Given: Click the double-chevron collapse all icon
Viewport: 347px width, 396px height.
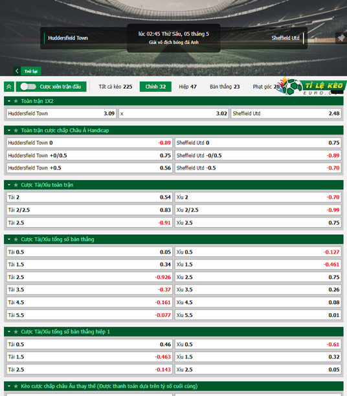Looking at the screenshot, I should click(x=9, y=87).
